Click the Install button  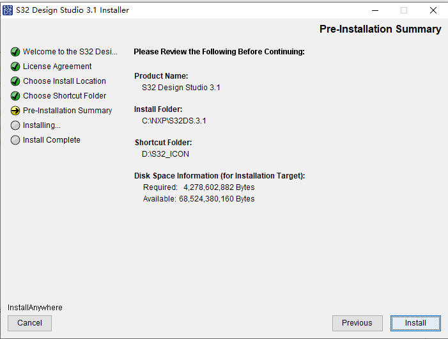(415, 323)
